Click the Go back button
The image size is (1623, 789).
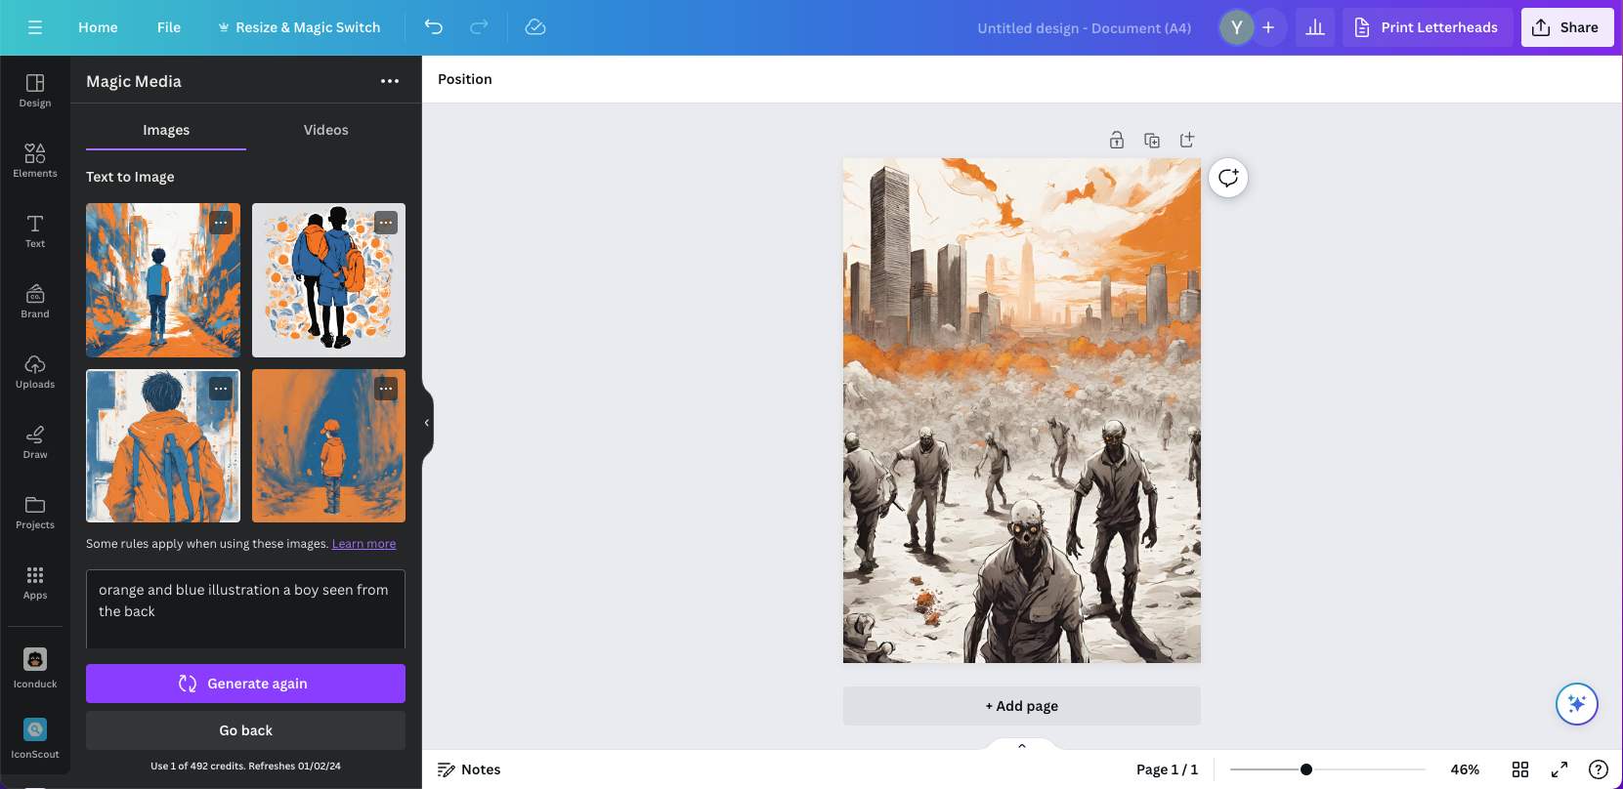pyautogui.click(x=245, y=730)
